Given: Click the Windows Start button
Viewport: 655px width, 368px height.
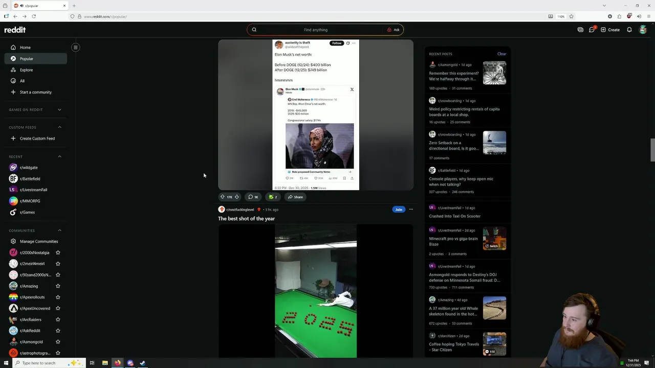Looking at the screenshot, I should click(x=6, y=363).
